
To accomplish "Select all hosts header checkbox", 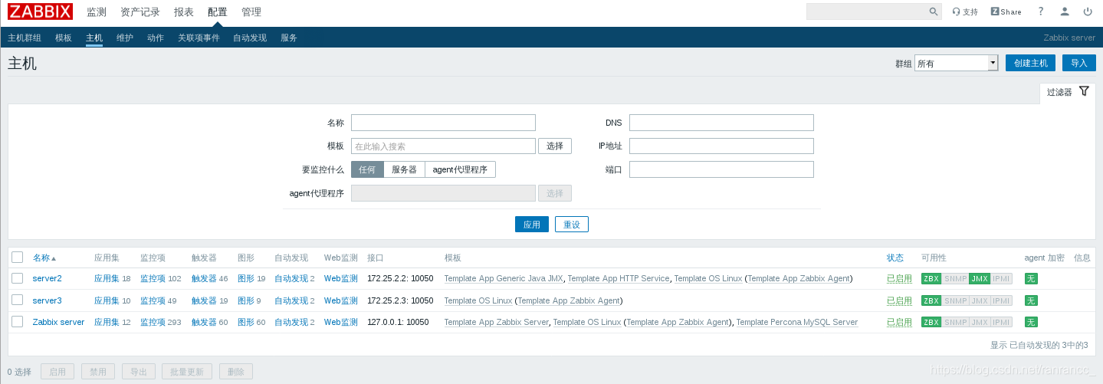I will 18,258.
